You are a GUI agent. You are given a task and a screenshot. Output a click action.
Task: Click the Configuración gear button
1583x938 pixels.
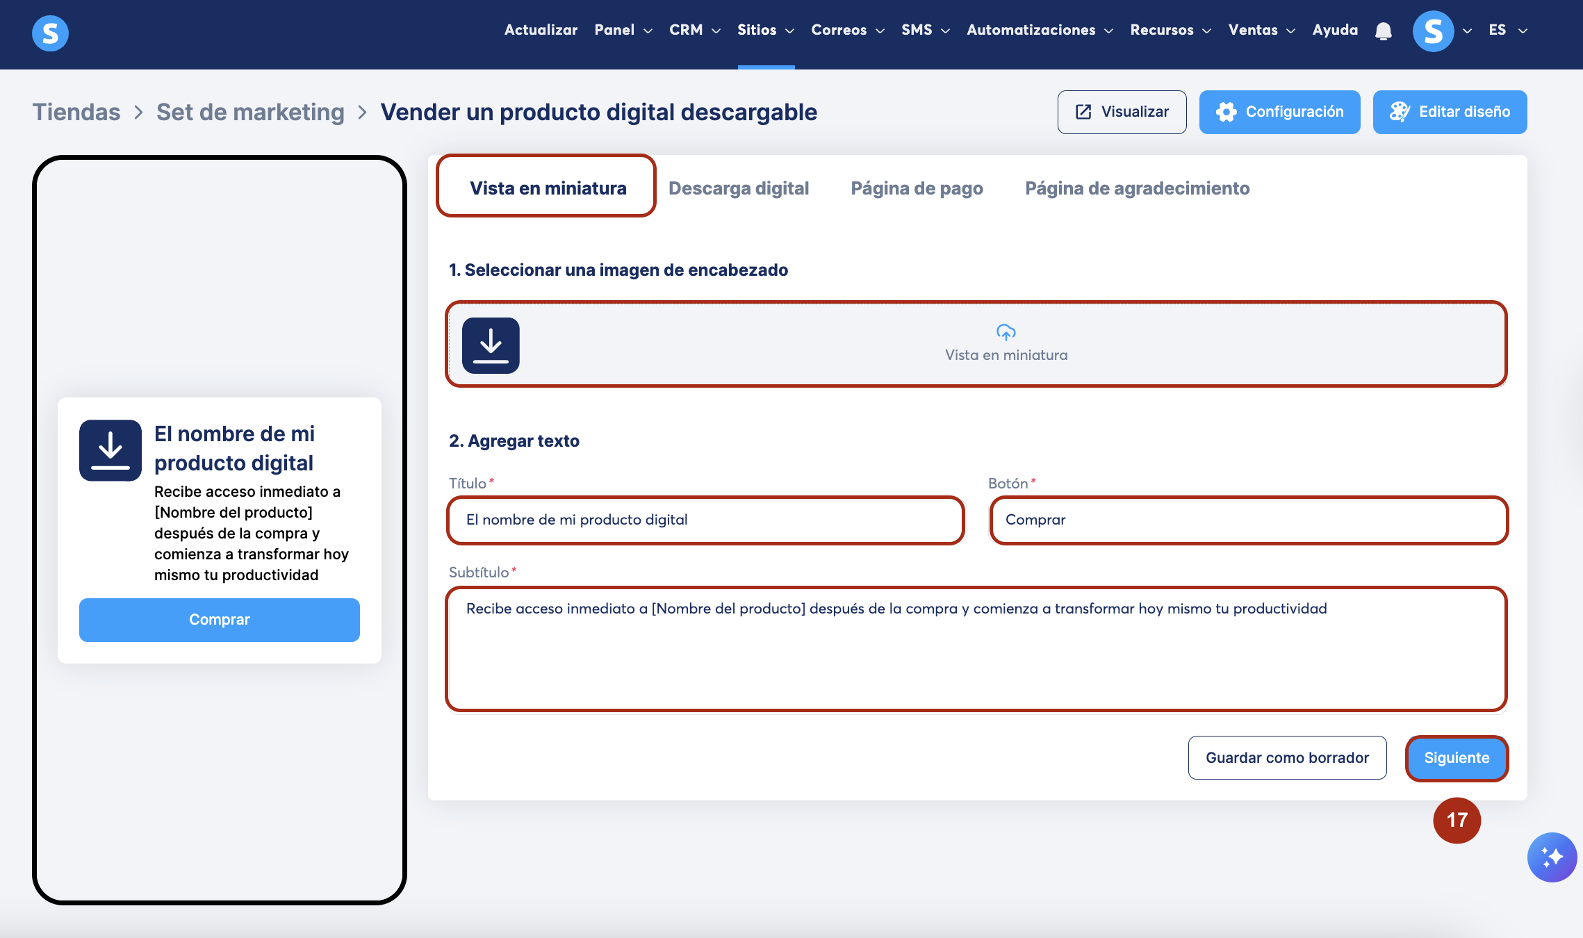pos(1279,112)
